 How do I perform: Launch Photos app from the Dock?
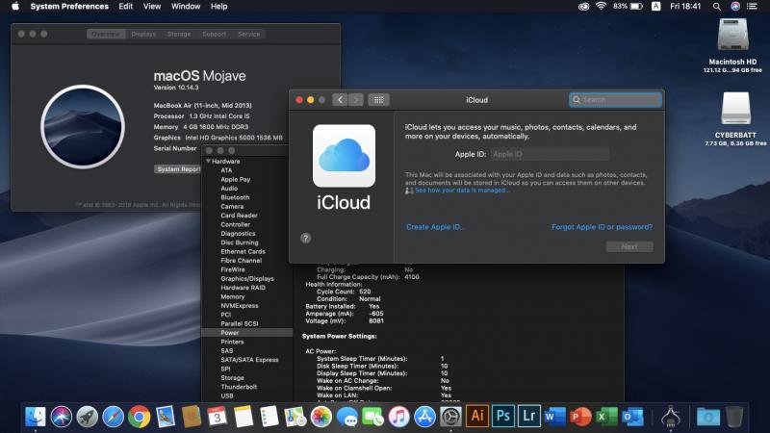point(321,417)
